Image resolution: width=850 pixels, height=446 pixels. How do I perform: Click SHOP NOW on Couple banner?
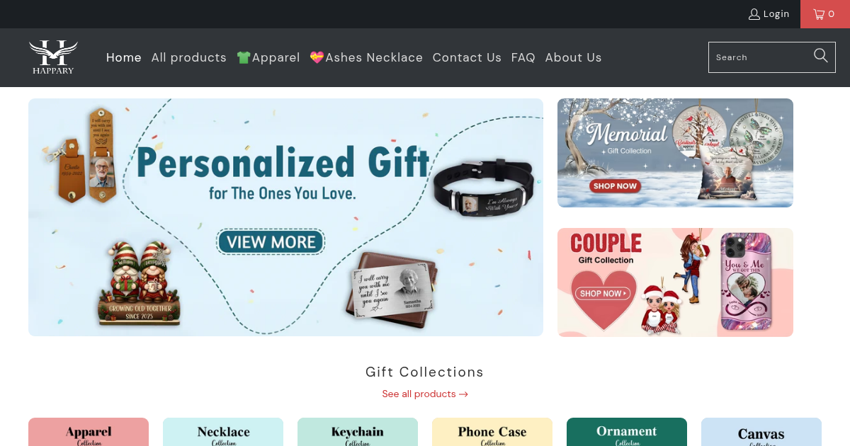click(x=602, y=293)
